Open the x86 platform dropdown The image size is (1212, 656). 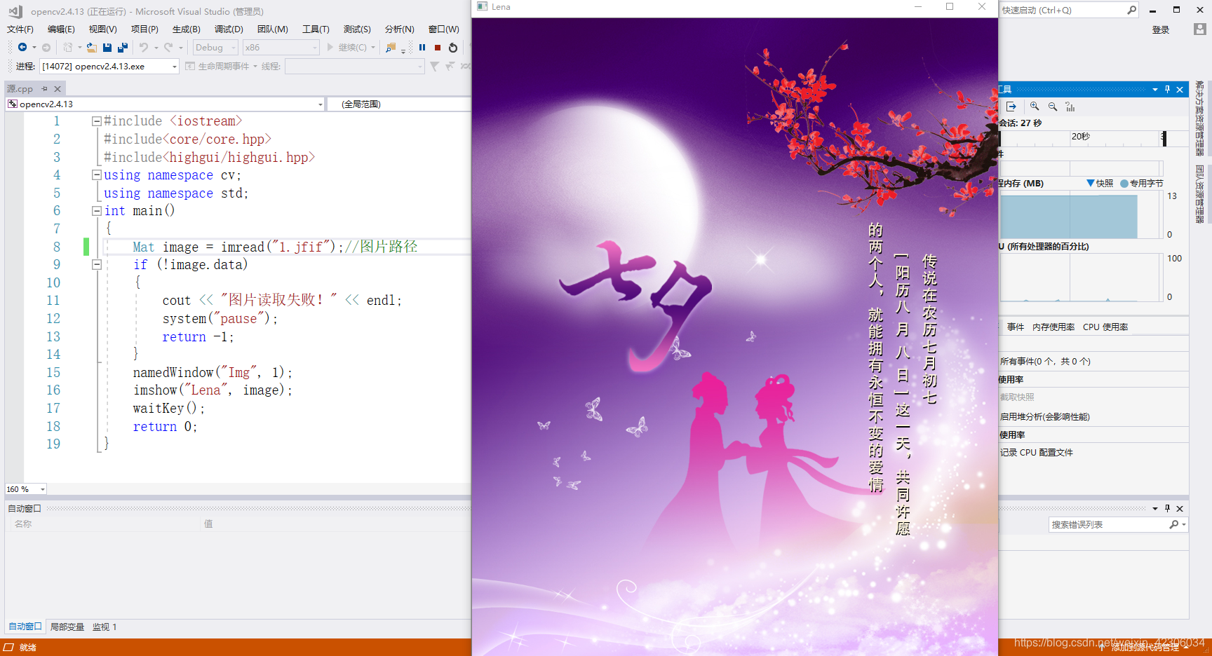pos(281,47)
